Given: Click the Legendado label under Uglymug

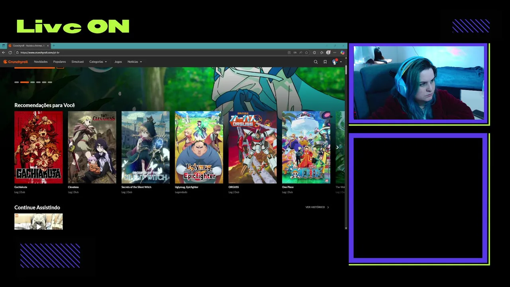Looking at the screenshot, I should point(181,192).
